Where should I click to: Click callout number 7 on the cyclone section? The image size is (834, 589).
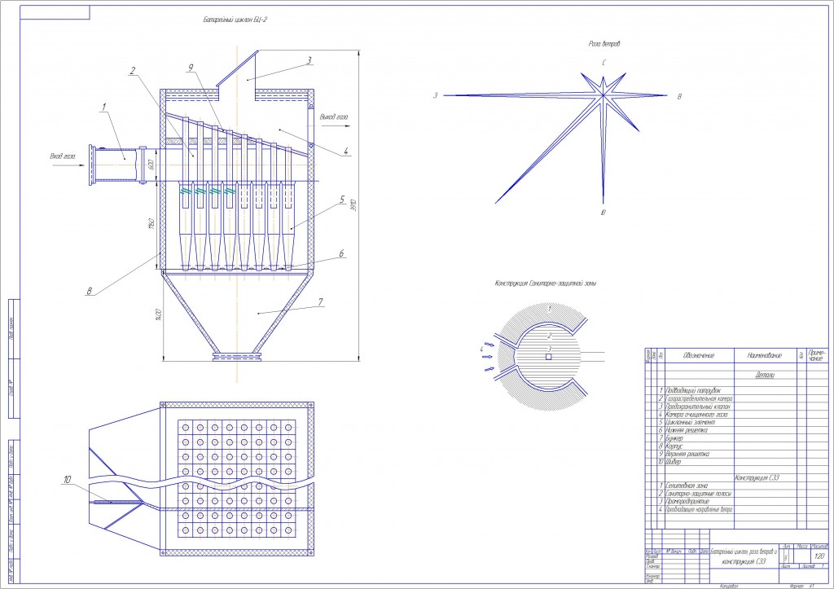pos(320,301)
